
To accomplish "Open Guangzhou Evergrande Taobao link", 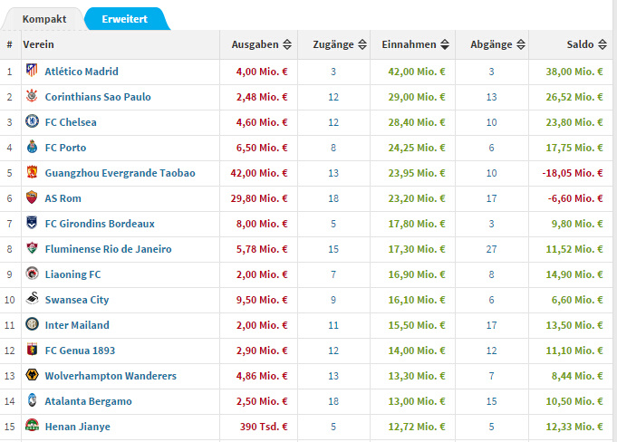I will 120,173.
